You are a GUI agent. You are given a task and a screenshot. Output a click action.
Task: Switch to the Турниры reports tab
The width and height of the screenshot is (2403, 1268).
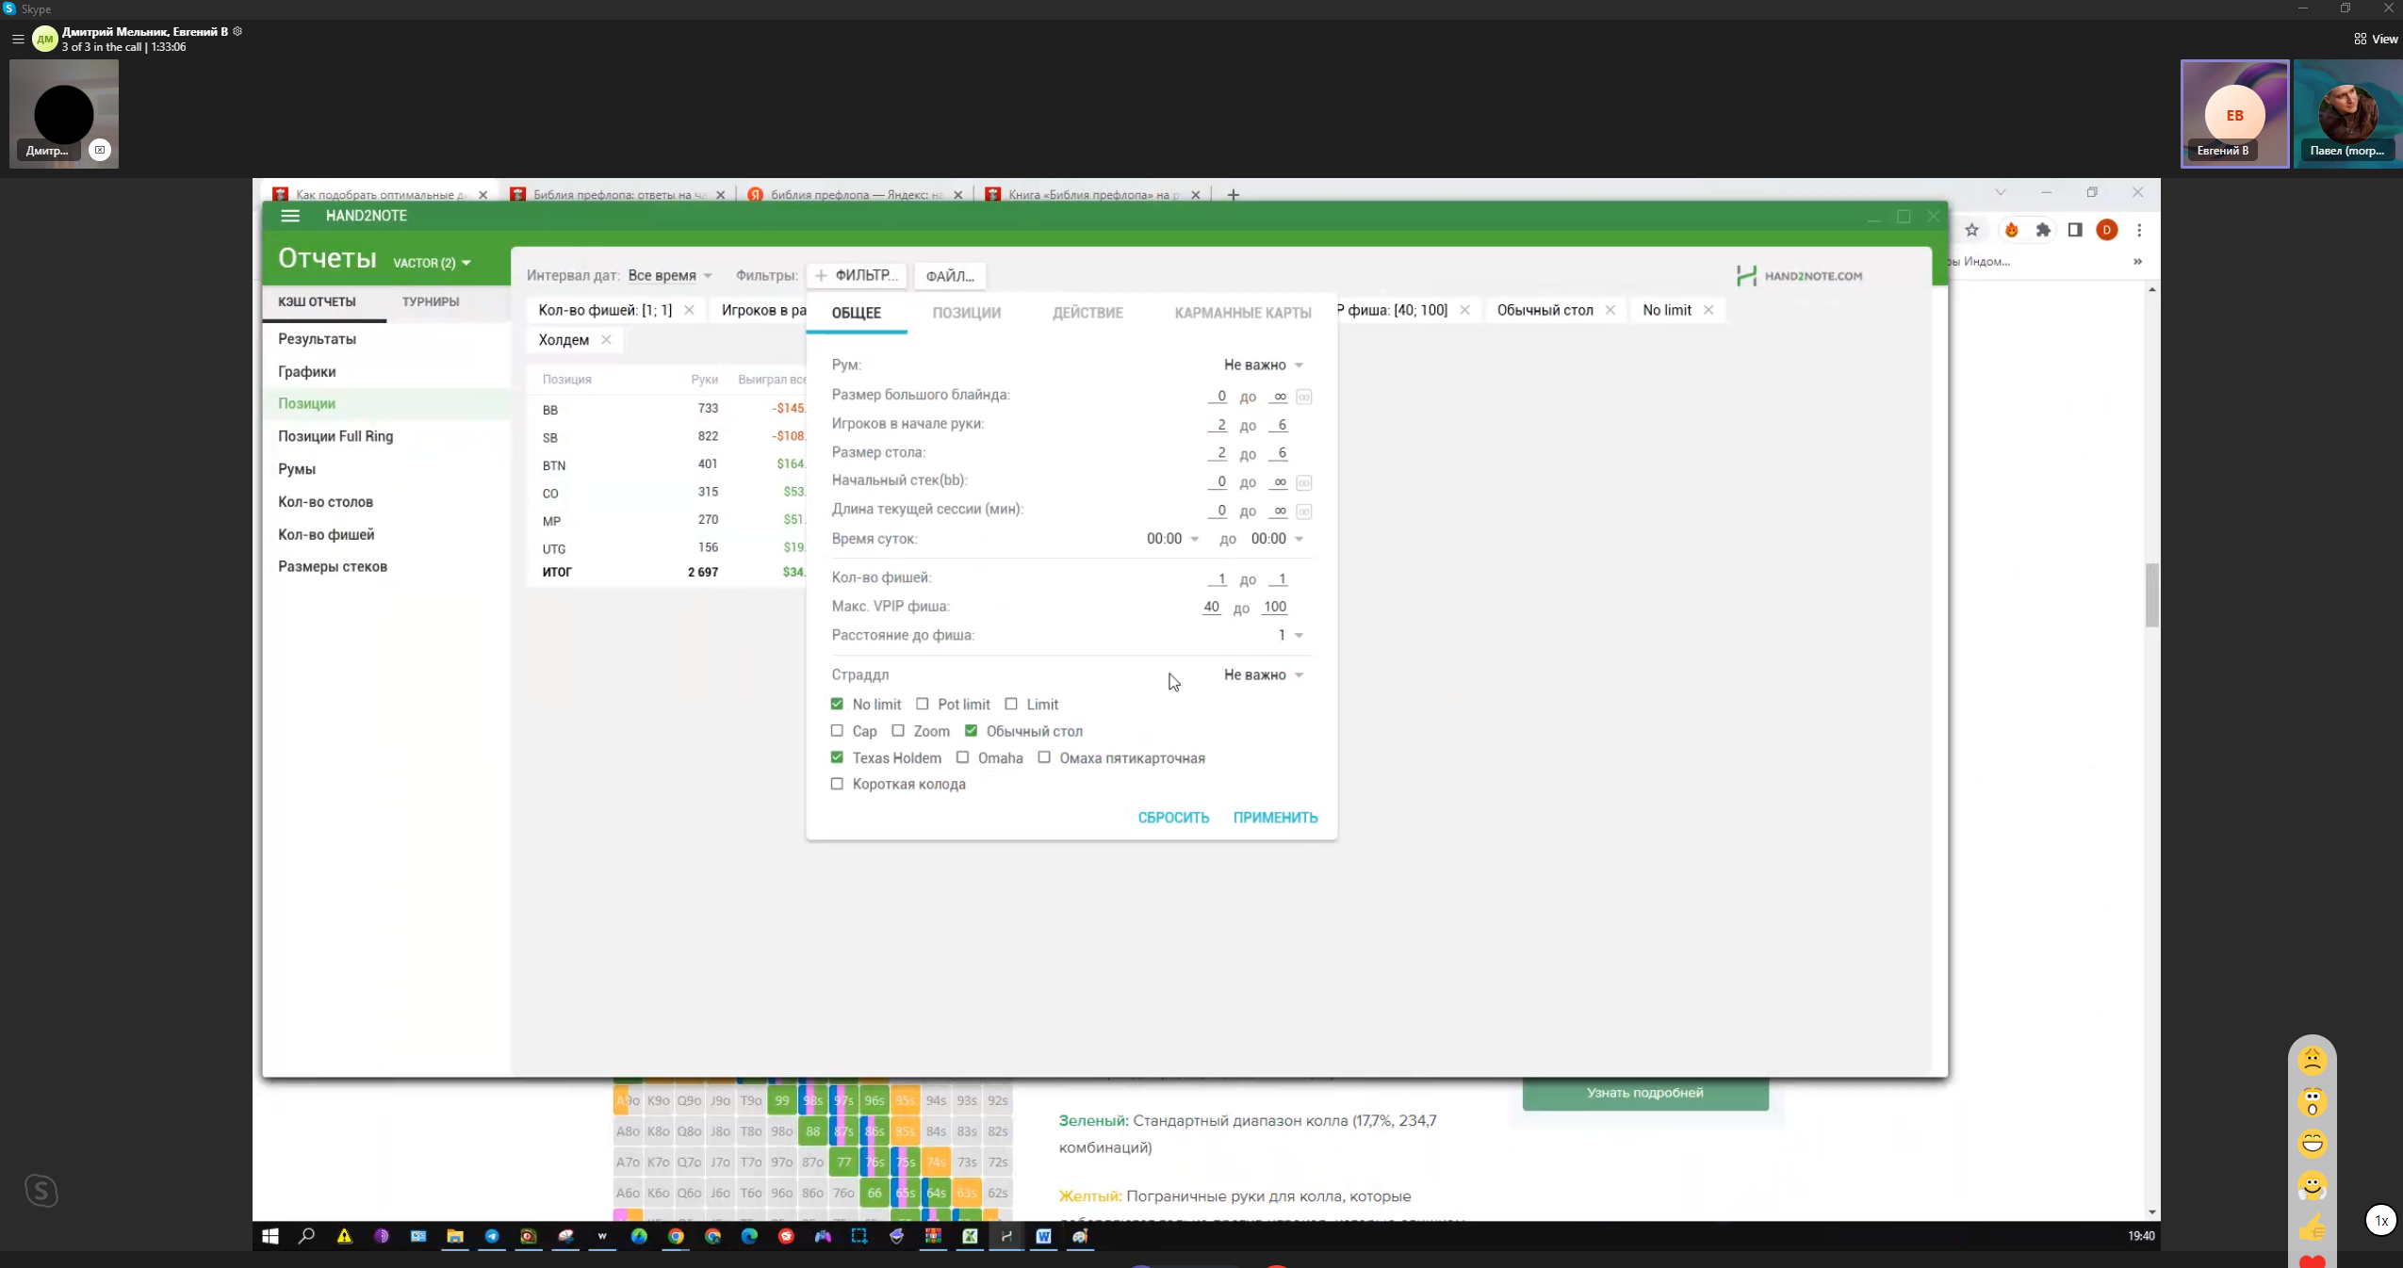(431, 301)
